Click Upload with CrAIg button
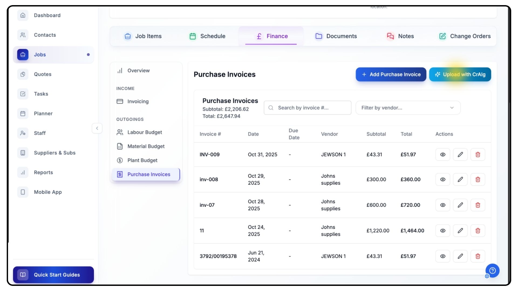Viewport: 518px width, 291px height. (x=460, y=74)
